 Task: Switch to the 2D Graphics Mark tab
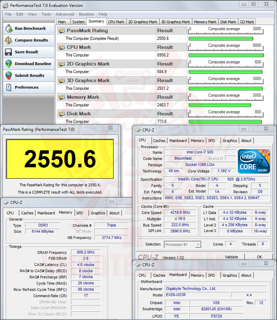[143, 22]
